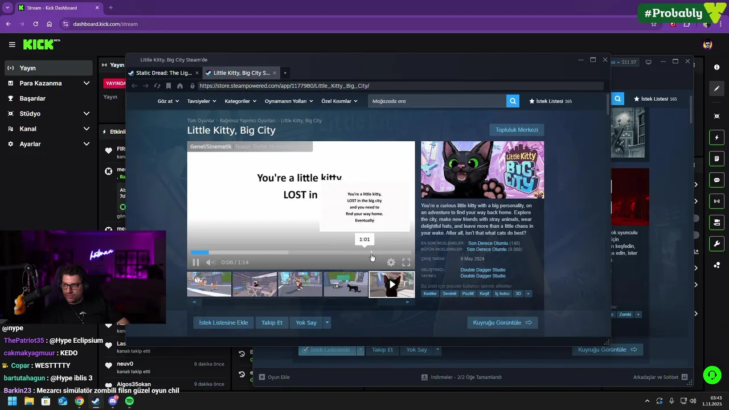
Task: Click Oyun Ekle in Steam footer
Action: [275, 377]
